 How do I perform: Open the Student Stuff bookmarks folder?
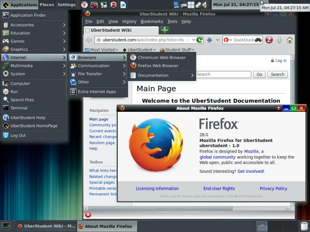tap(177, 50)
